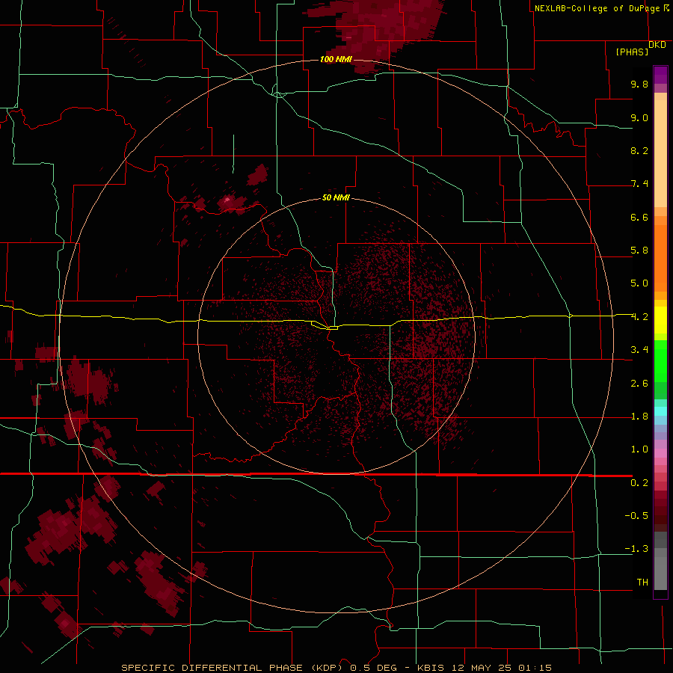The height and width of the screenshot is (673, 673).
Task: Select the 9.0 scale value
Action: 639,117
